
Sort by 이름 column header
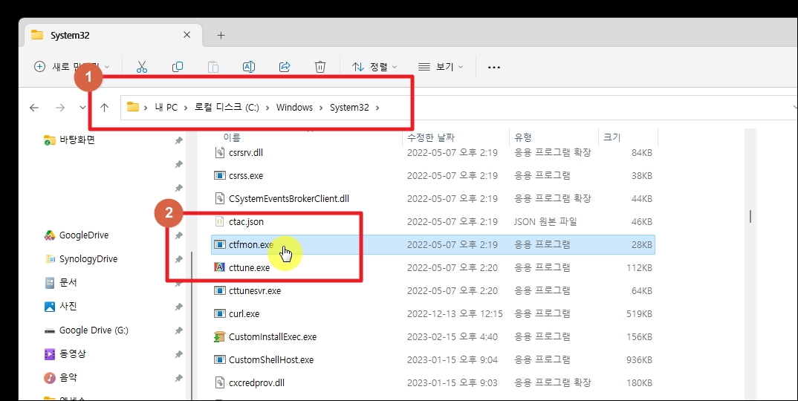232,137
